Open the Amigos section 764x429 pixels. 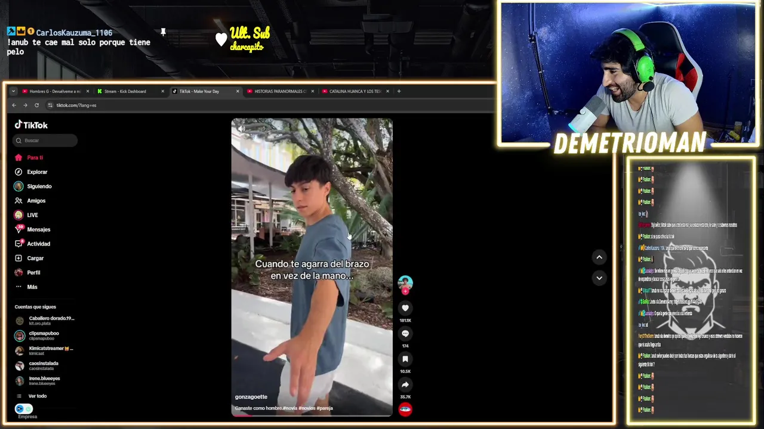[x=30, y=201]
